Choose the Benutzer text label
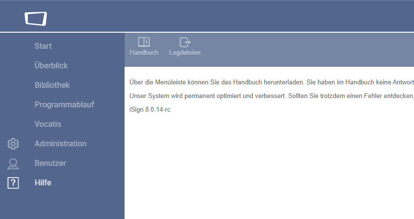 click(50, 163)
